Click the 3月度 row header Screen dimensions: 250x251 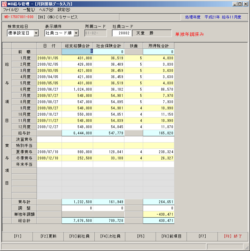pos(24,71)
